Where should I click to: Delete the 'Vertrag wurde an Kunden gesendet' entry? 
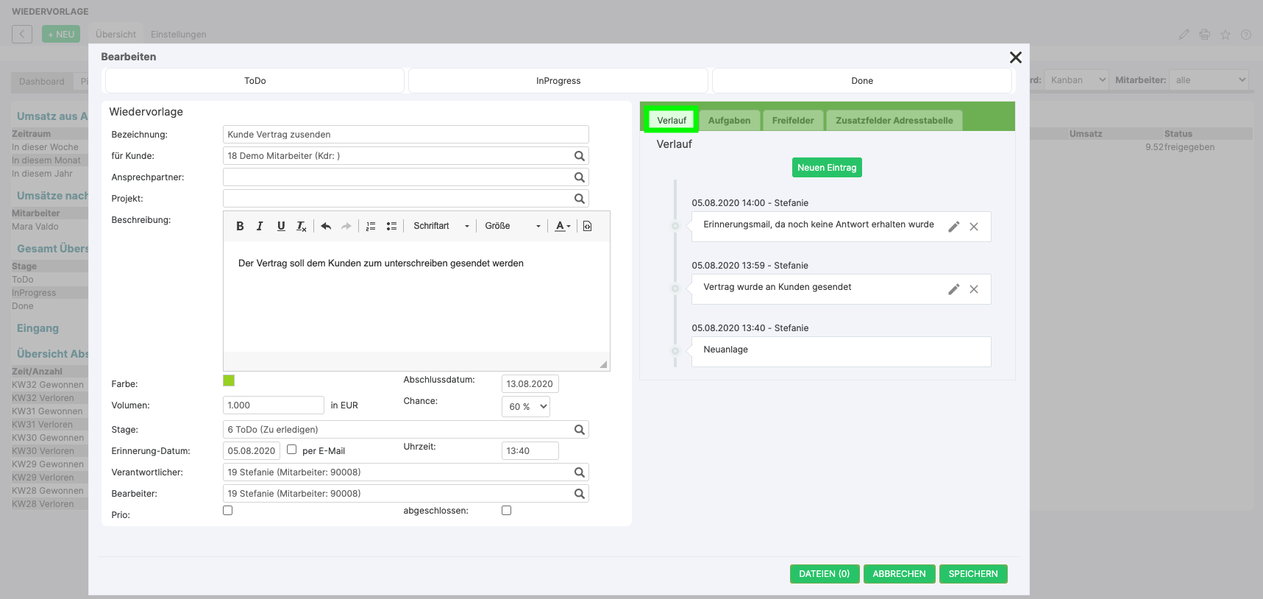point(973,289)
